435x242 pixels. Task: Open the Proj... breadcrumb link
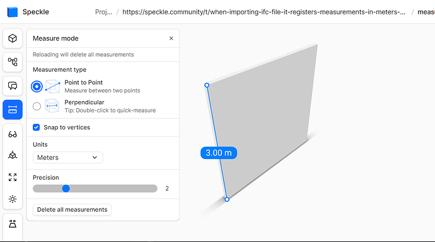[x=103, y=12]
